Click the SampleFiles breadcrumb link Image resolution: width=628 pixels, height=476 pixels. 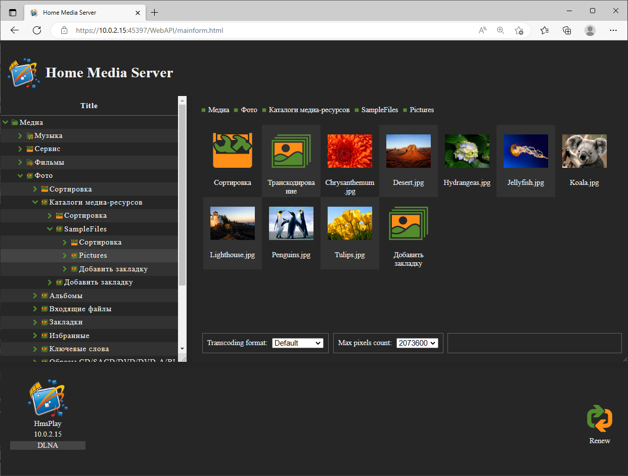[x=379, y=110]
